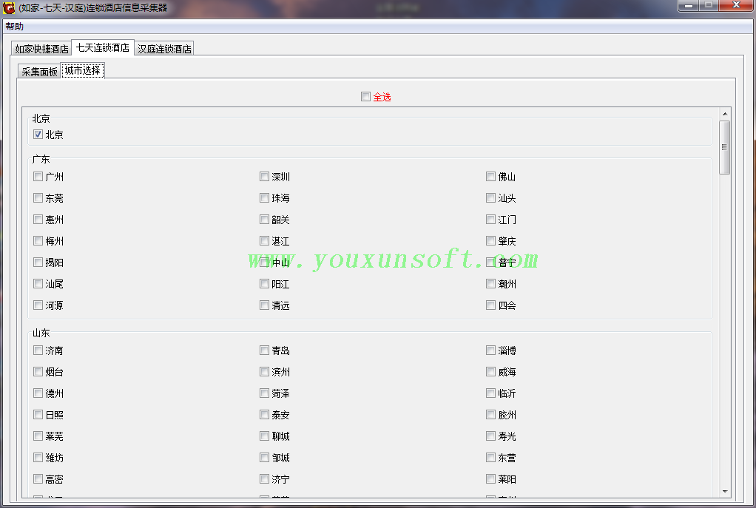Click the city list scroll-up arrow
The height and width of the screenshot is (508, 756).
pyautogui.click(x=725, y=114)
